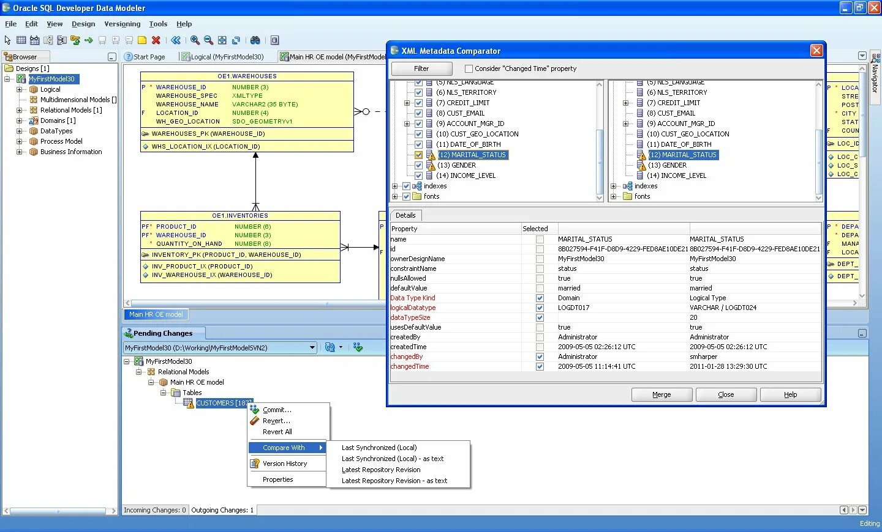Choose Latest Repository Revision from the submenu
This screenshot has width=882, height=532.
380,470
